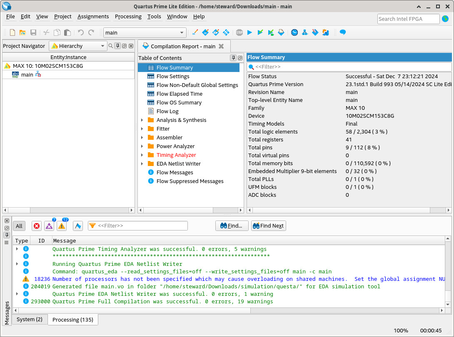Screen dimensions: 454x337
Task: Toggle the blue flag suppressed-messages filter
Action: pos(78,226)
